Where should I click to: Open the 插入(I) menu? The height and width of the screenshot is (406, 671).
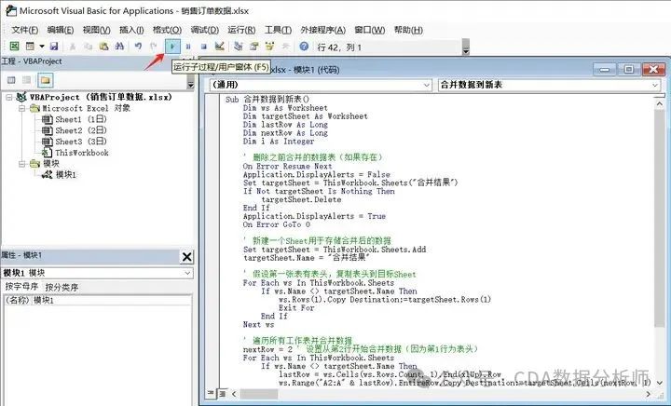click(131, 30)
